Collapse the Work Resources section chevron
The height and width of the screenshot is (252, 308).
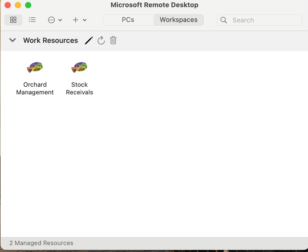point(13,40)
